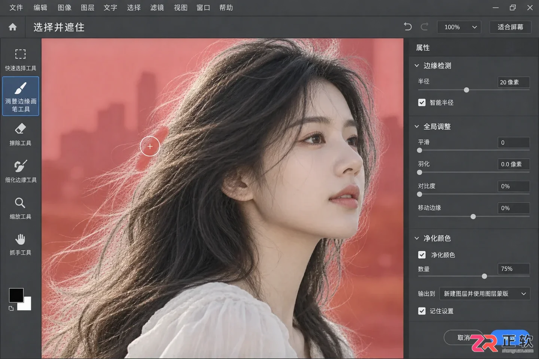Open the 窗口 menu
Screen dimensions: 539x359
coord(203,7)
